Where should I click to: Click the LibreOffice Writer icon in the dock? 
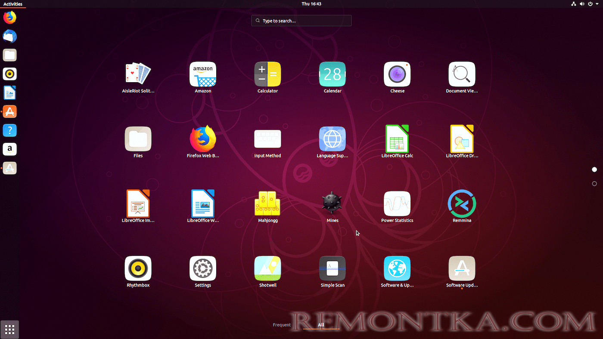tap(9, 93)
